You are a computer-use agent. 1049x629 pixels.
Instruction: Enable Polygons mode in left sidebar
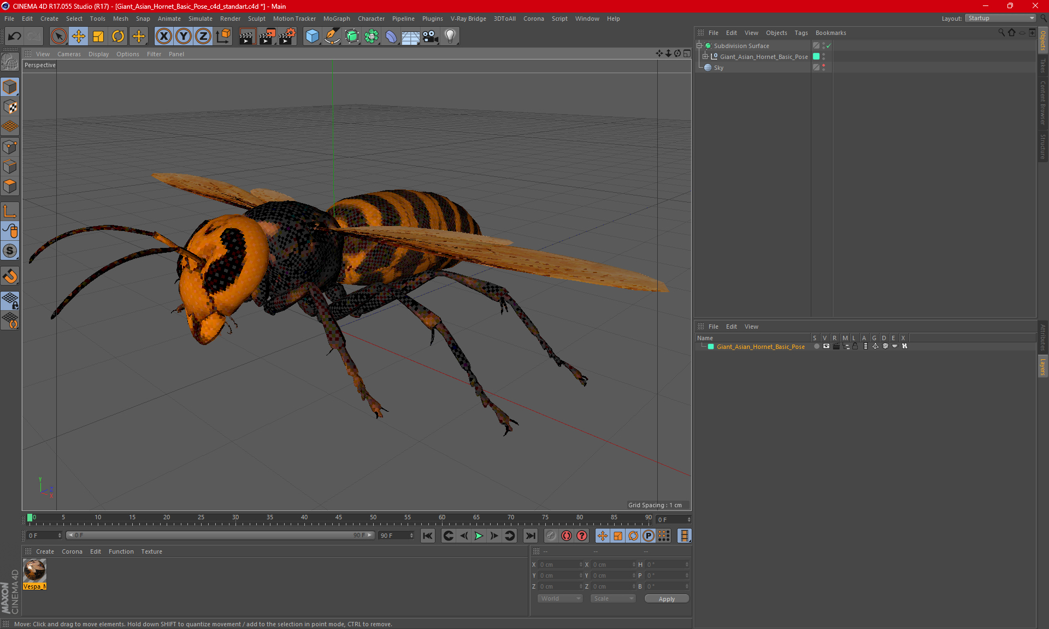[x=10, y=186]
